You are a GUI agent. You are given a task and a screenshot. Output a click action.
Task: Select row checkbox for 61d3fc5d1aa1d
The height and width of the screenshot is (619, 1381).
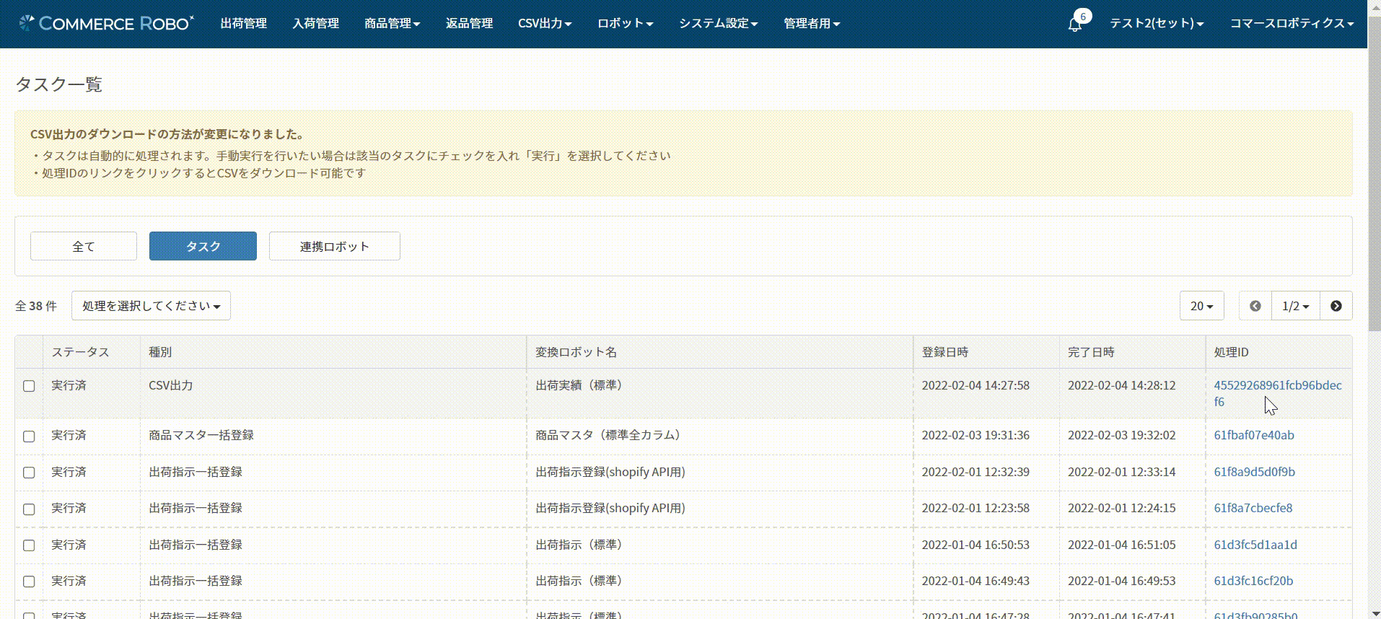coord(29,545)
